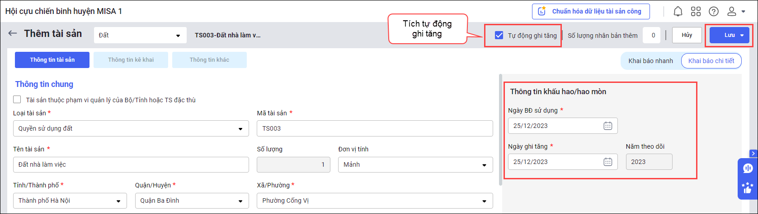Viewport: 758px width, 214px height.
Task: Open the user account menu
Action: tap(735, 11)
